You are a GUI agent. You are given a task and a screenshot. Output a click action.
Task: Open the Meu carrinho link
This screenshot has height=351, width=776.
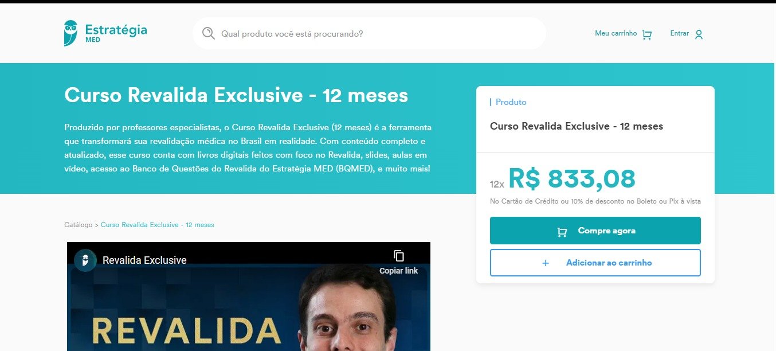pyautogui.click(x=616, y=34)
